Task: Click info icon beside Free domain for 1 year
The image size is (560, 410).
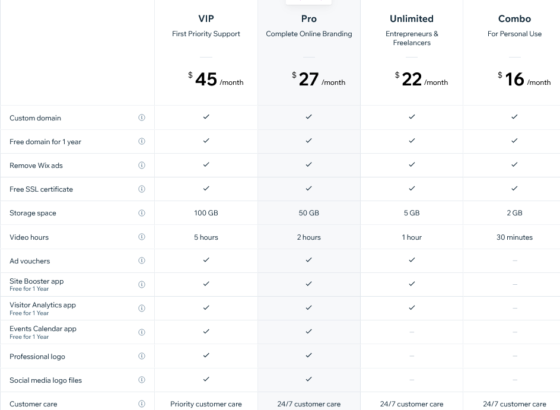Action: (142, 141)
